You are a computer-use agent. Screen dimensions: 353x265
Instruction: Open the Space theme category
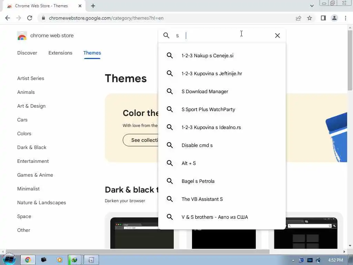24,216
